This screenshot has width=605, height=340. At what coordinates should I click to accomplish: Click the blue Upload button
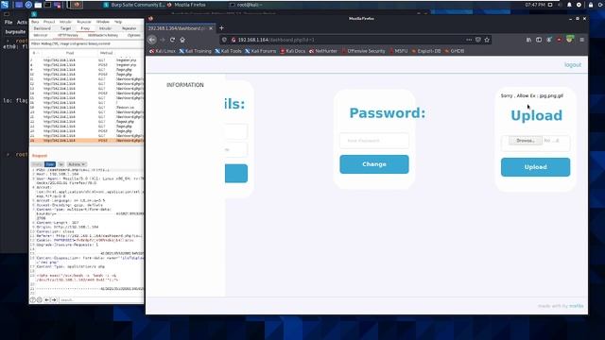[x=536, y=167]
